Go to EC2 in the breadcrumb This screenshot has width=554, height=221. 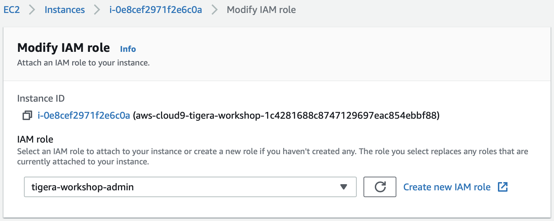12,10
